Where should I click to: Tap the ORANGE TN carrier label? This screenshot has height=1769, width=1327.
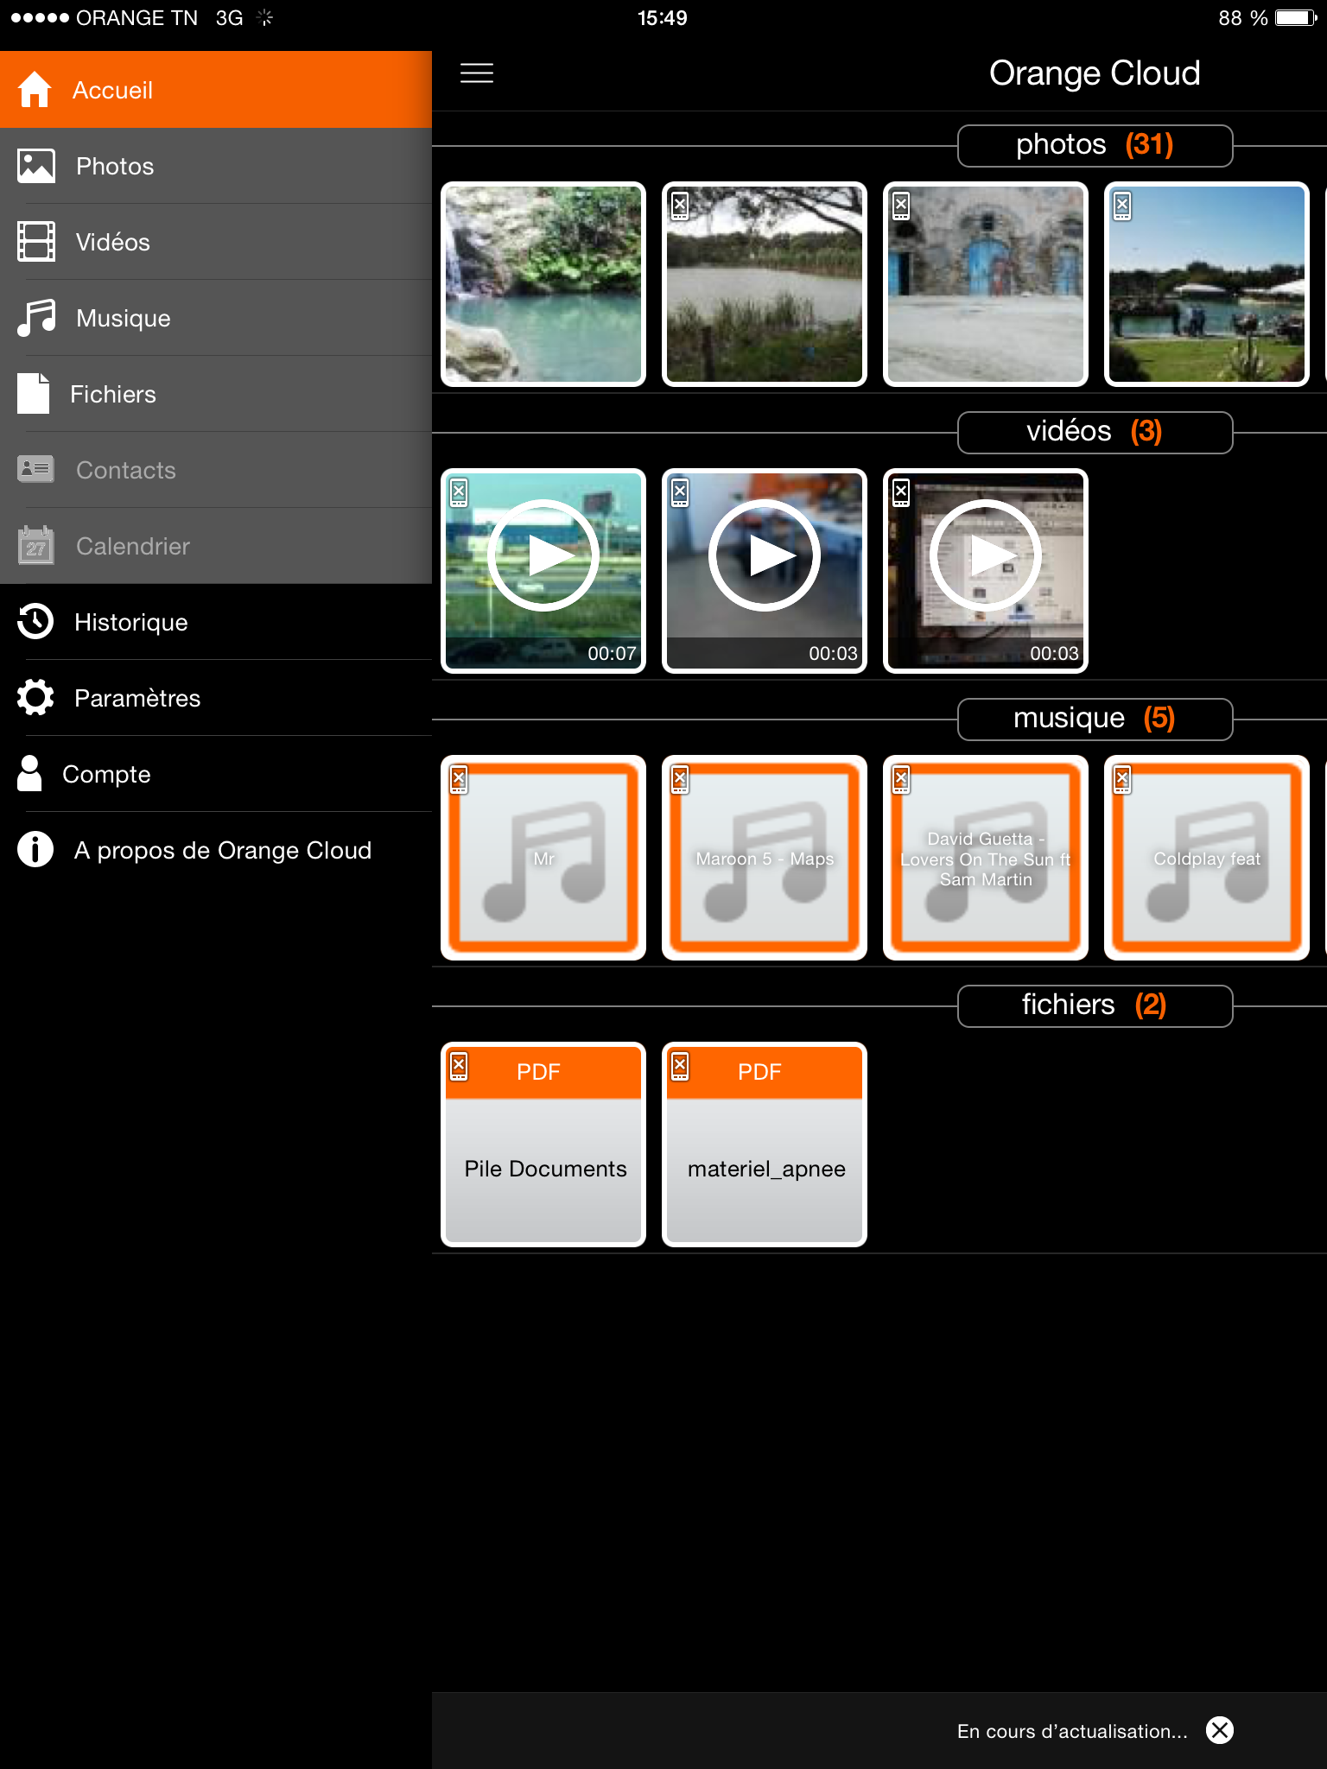137,18
